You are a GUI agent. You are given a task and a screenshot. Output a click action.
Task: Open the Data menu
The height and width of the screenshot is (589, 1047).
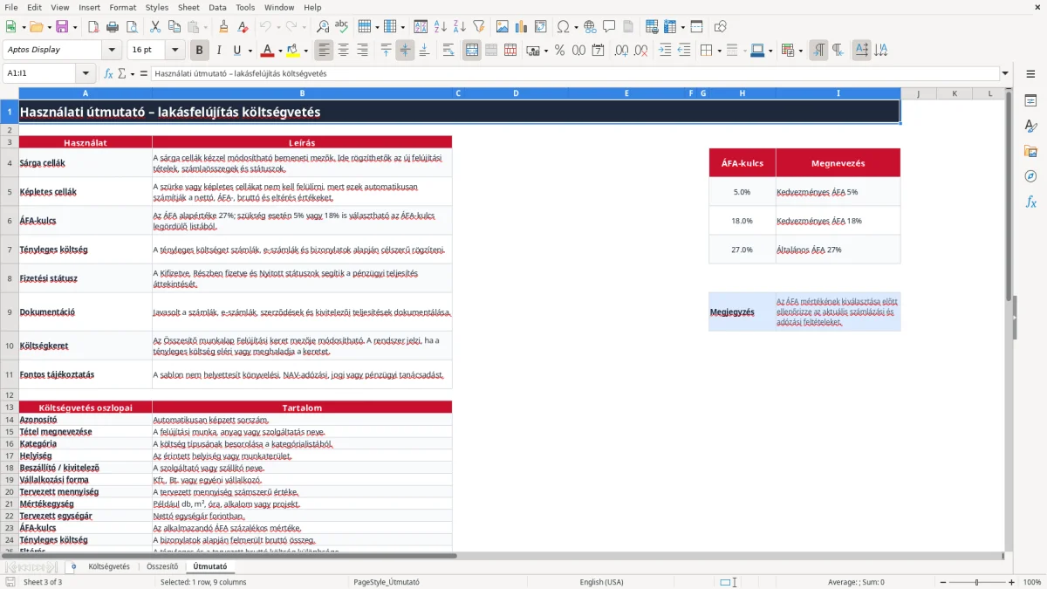[217, 7]
